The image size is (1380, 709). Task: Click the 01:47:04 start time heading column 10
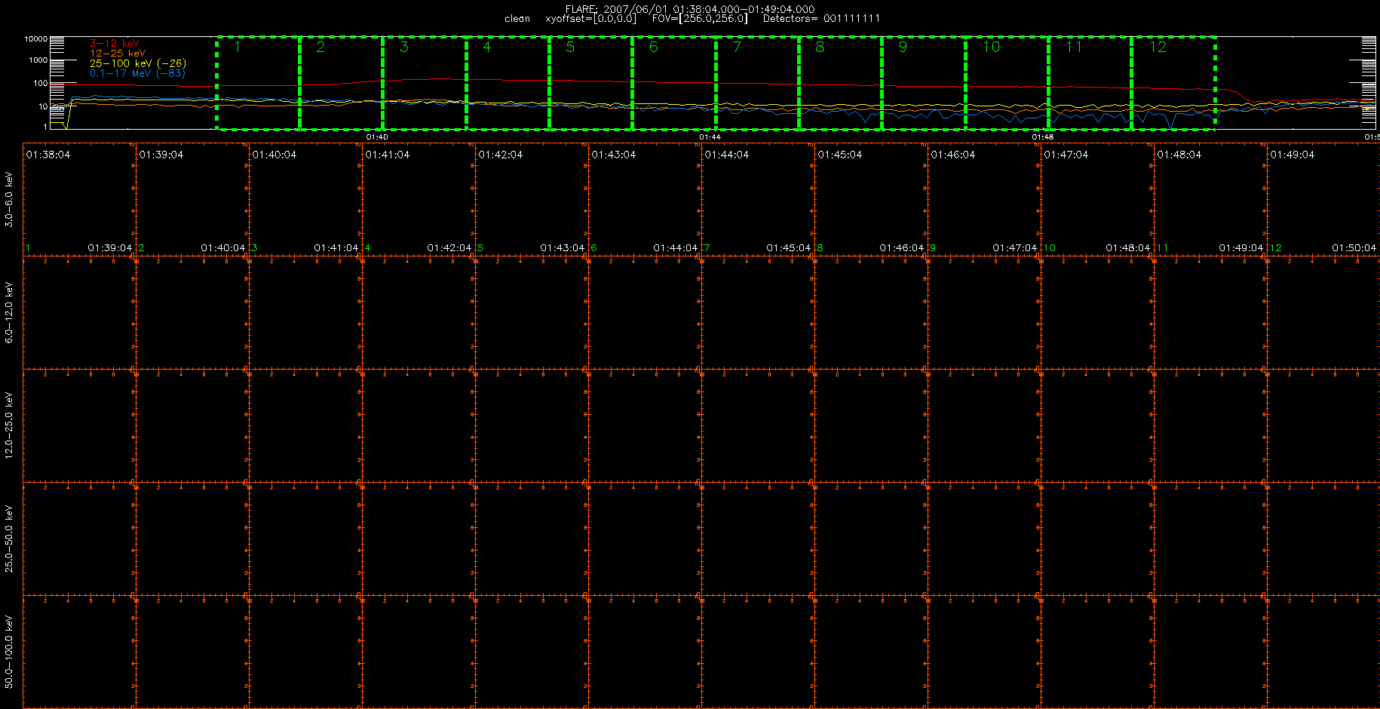click(1066, 155)
